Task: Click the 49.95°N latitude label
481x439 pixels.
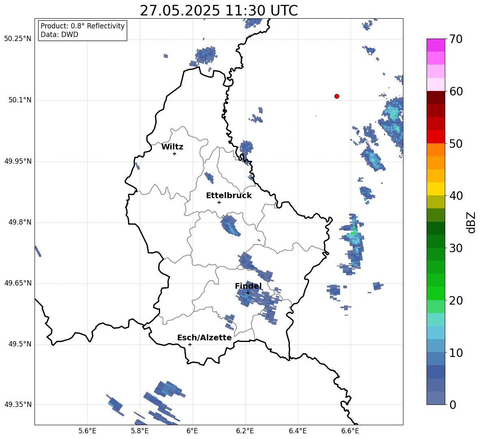Action: [x=18, y=161]
